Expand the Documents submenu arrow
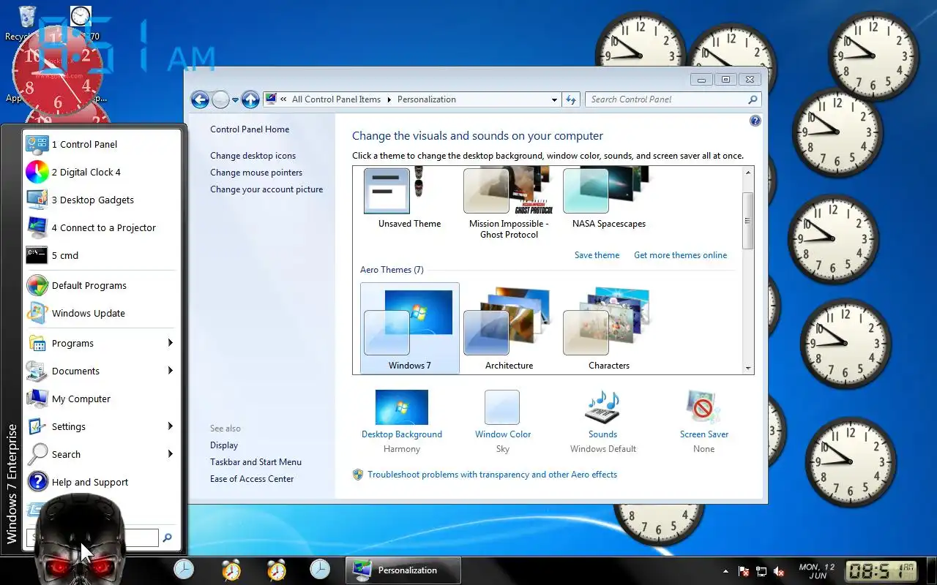Viewport: 937px width, 585px height. (170, 371)
